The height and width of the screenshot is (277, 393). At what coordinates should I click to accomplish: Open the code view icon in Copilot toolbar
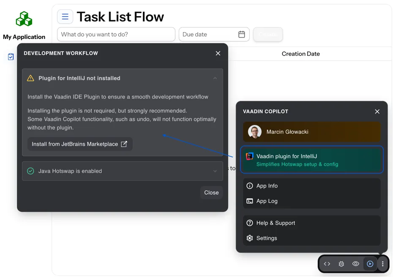[x=327, y=263]
